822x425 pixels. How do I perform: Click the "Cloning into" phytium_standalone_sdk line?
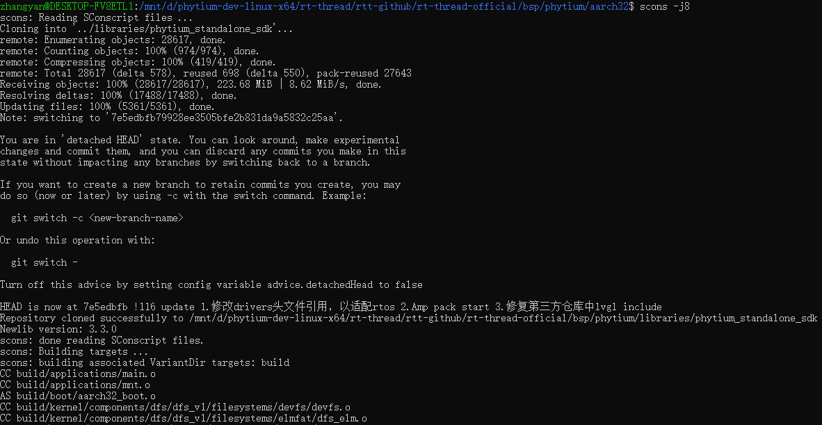[146, 29]
